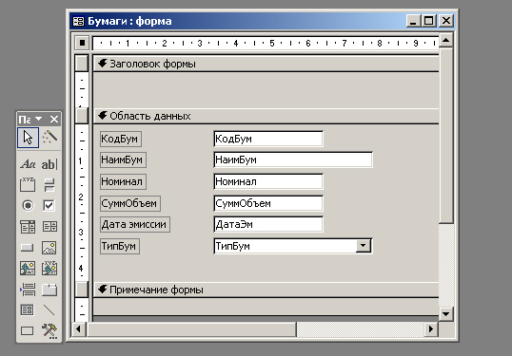Select the ТипБум combo box control
Viewport: 512px width, 356px height.
(x=293, y=246)
